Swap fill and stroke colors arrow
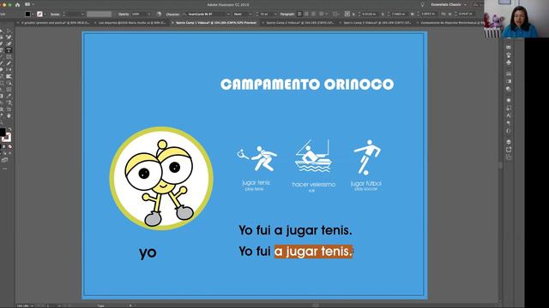Image resolution: width=549 pixels, height=308 pixels. [9, 129]
